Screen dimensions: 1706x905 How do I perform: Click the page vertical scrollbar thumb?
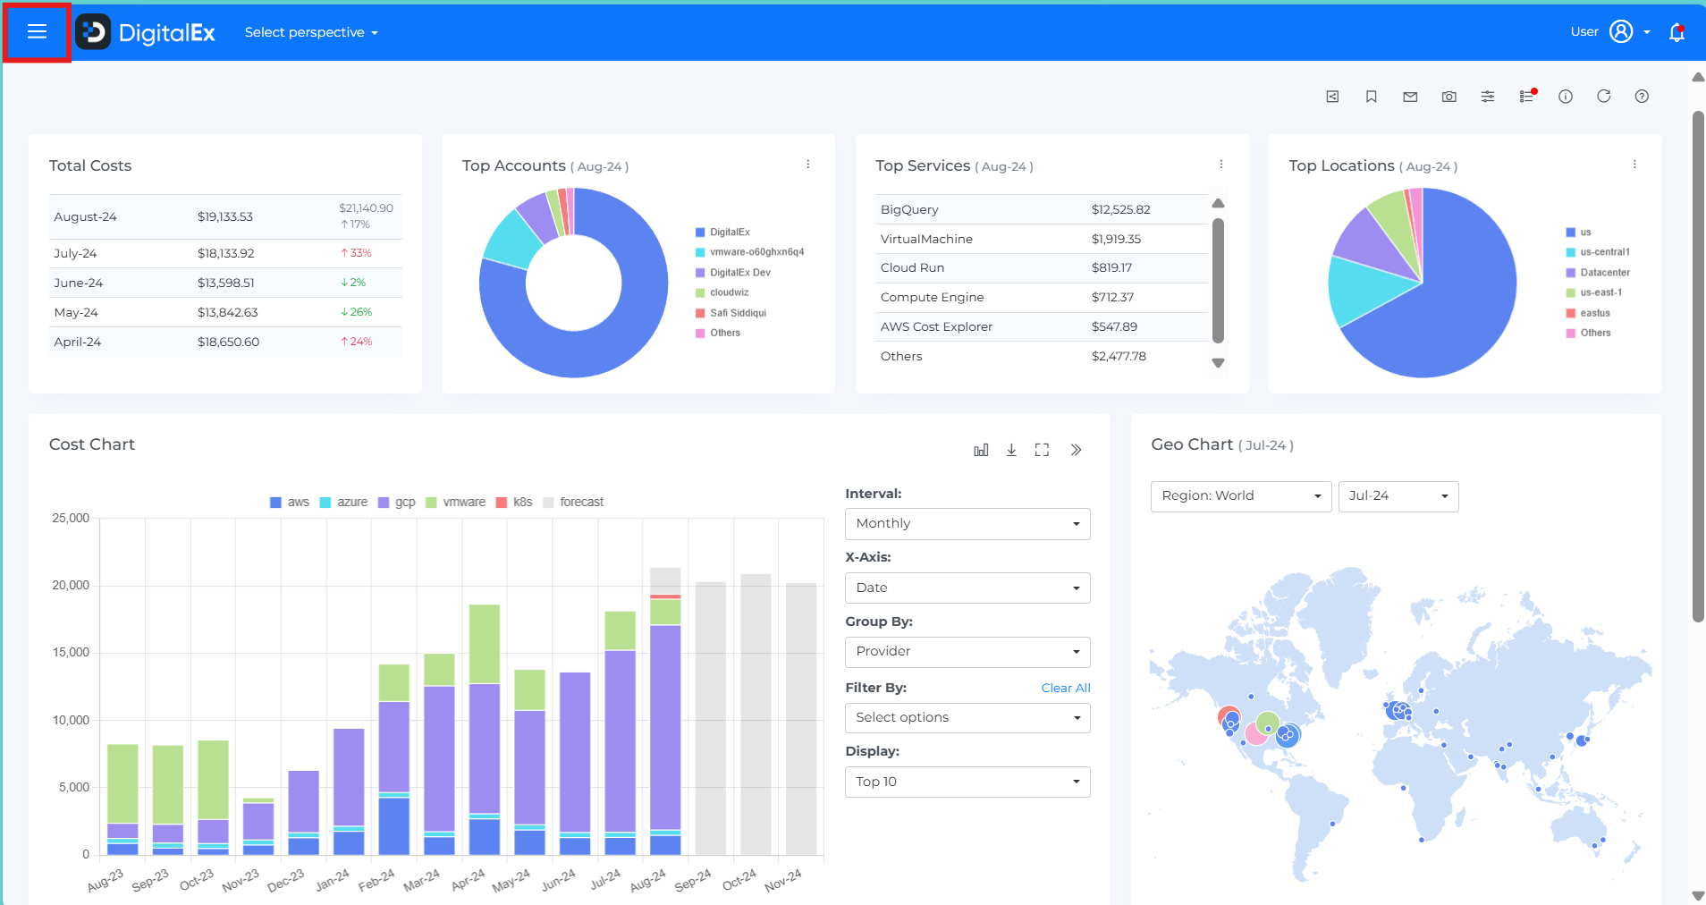1698,367
